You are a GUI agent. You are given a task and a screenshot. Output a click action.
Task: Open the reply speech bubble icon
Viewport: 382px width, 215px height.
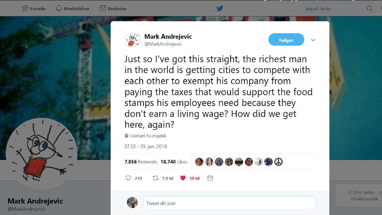pyautogui.click(x=128, y=178)
